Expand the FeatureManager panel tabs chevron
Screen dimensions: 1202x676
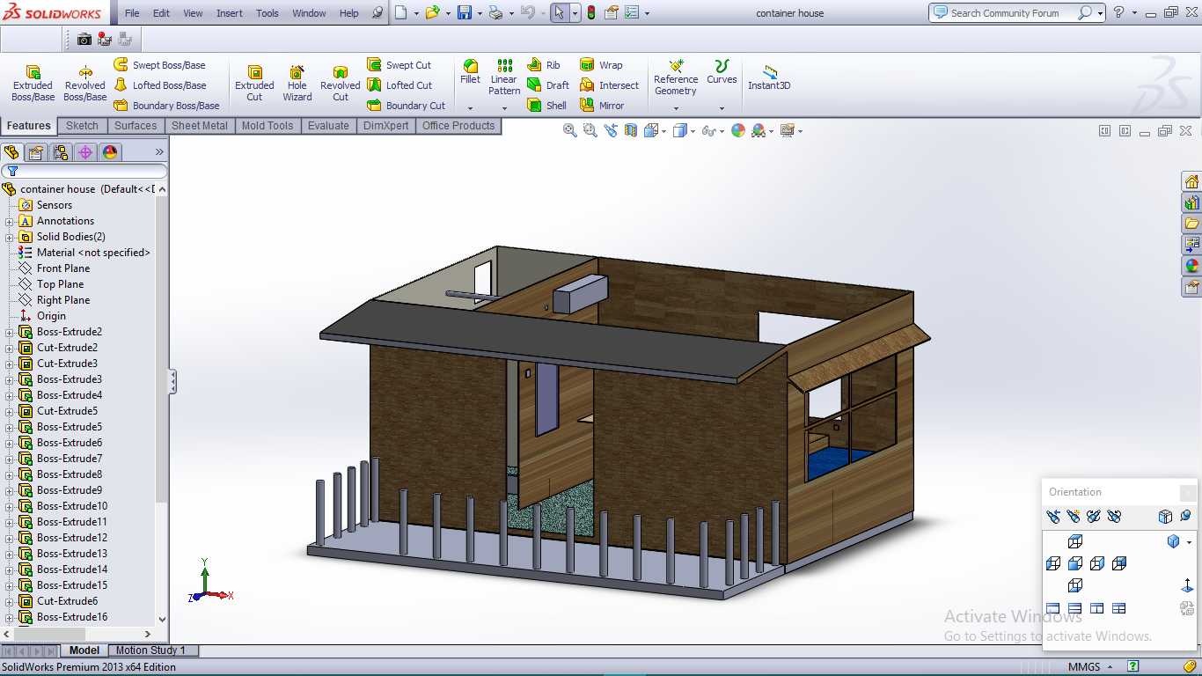[x=159, y=152]
